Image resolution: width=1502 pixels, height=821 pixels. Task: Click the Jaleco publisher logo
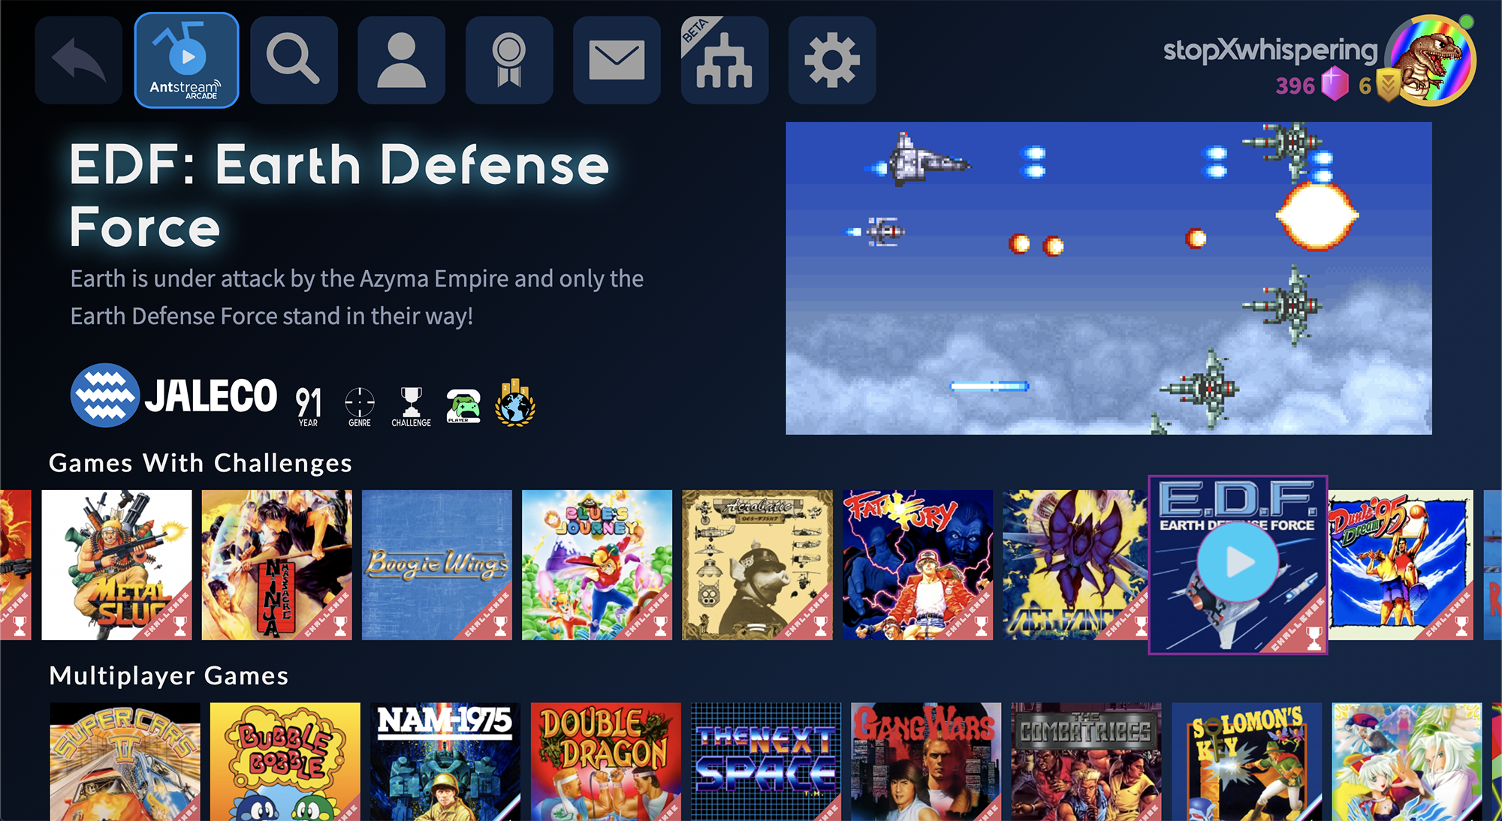click(174, 395)
